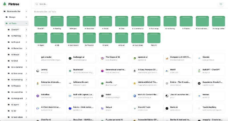
Task: Open the AI Painting folder icon
Action: point(57,21)
